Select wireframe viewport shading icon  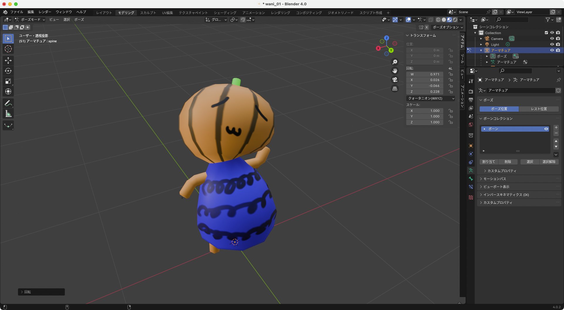(438, 20)
